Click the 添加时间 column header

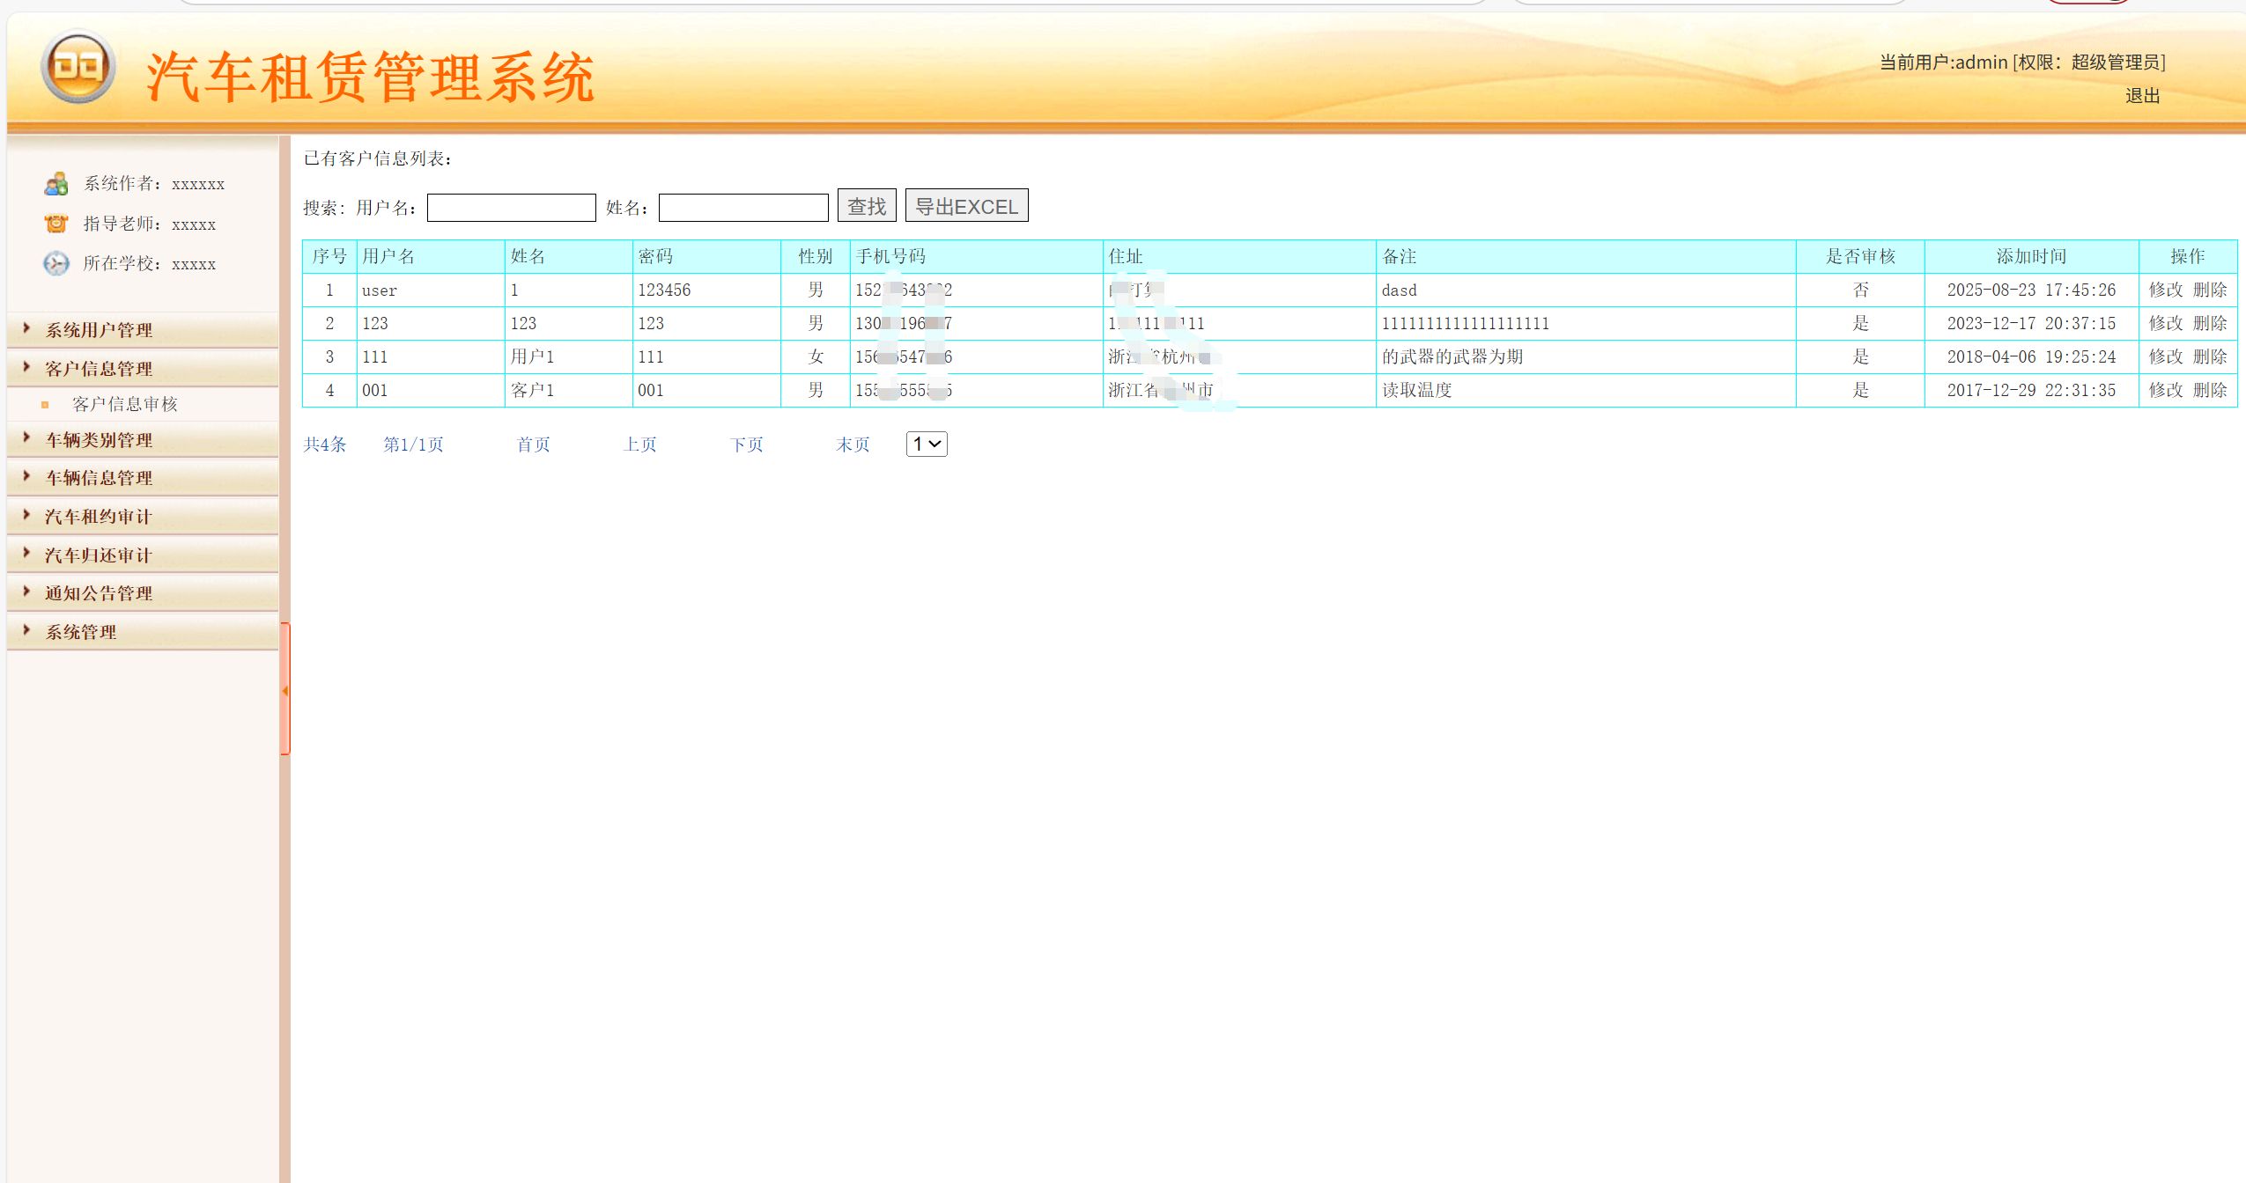pos(2031,256)
